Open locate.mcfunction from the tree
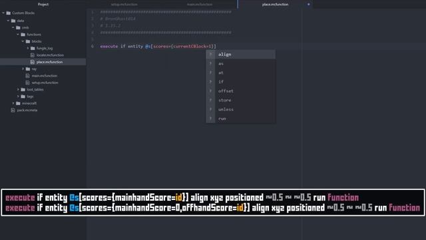 pyautogui.click(x=50, y=55)
